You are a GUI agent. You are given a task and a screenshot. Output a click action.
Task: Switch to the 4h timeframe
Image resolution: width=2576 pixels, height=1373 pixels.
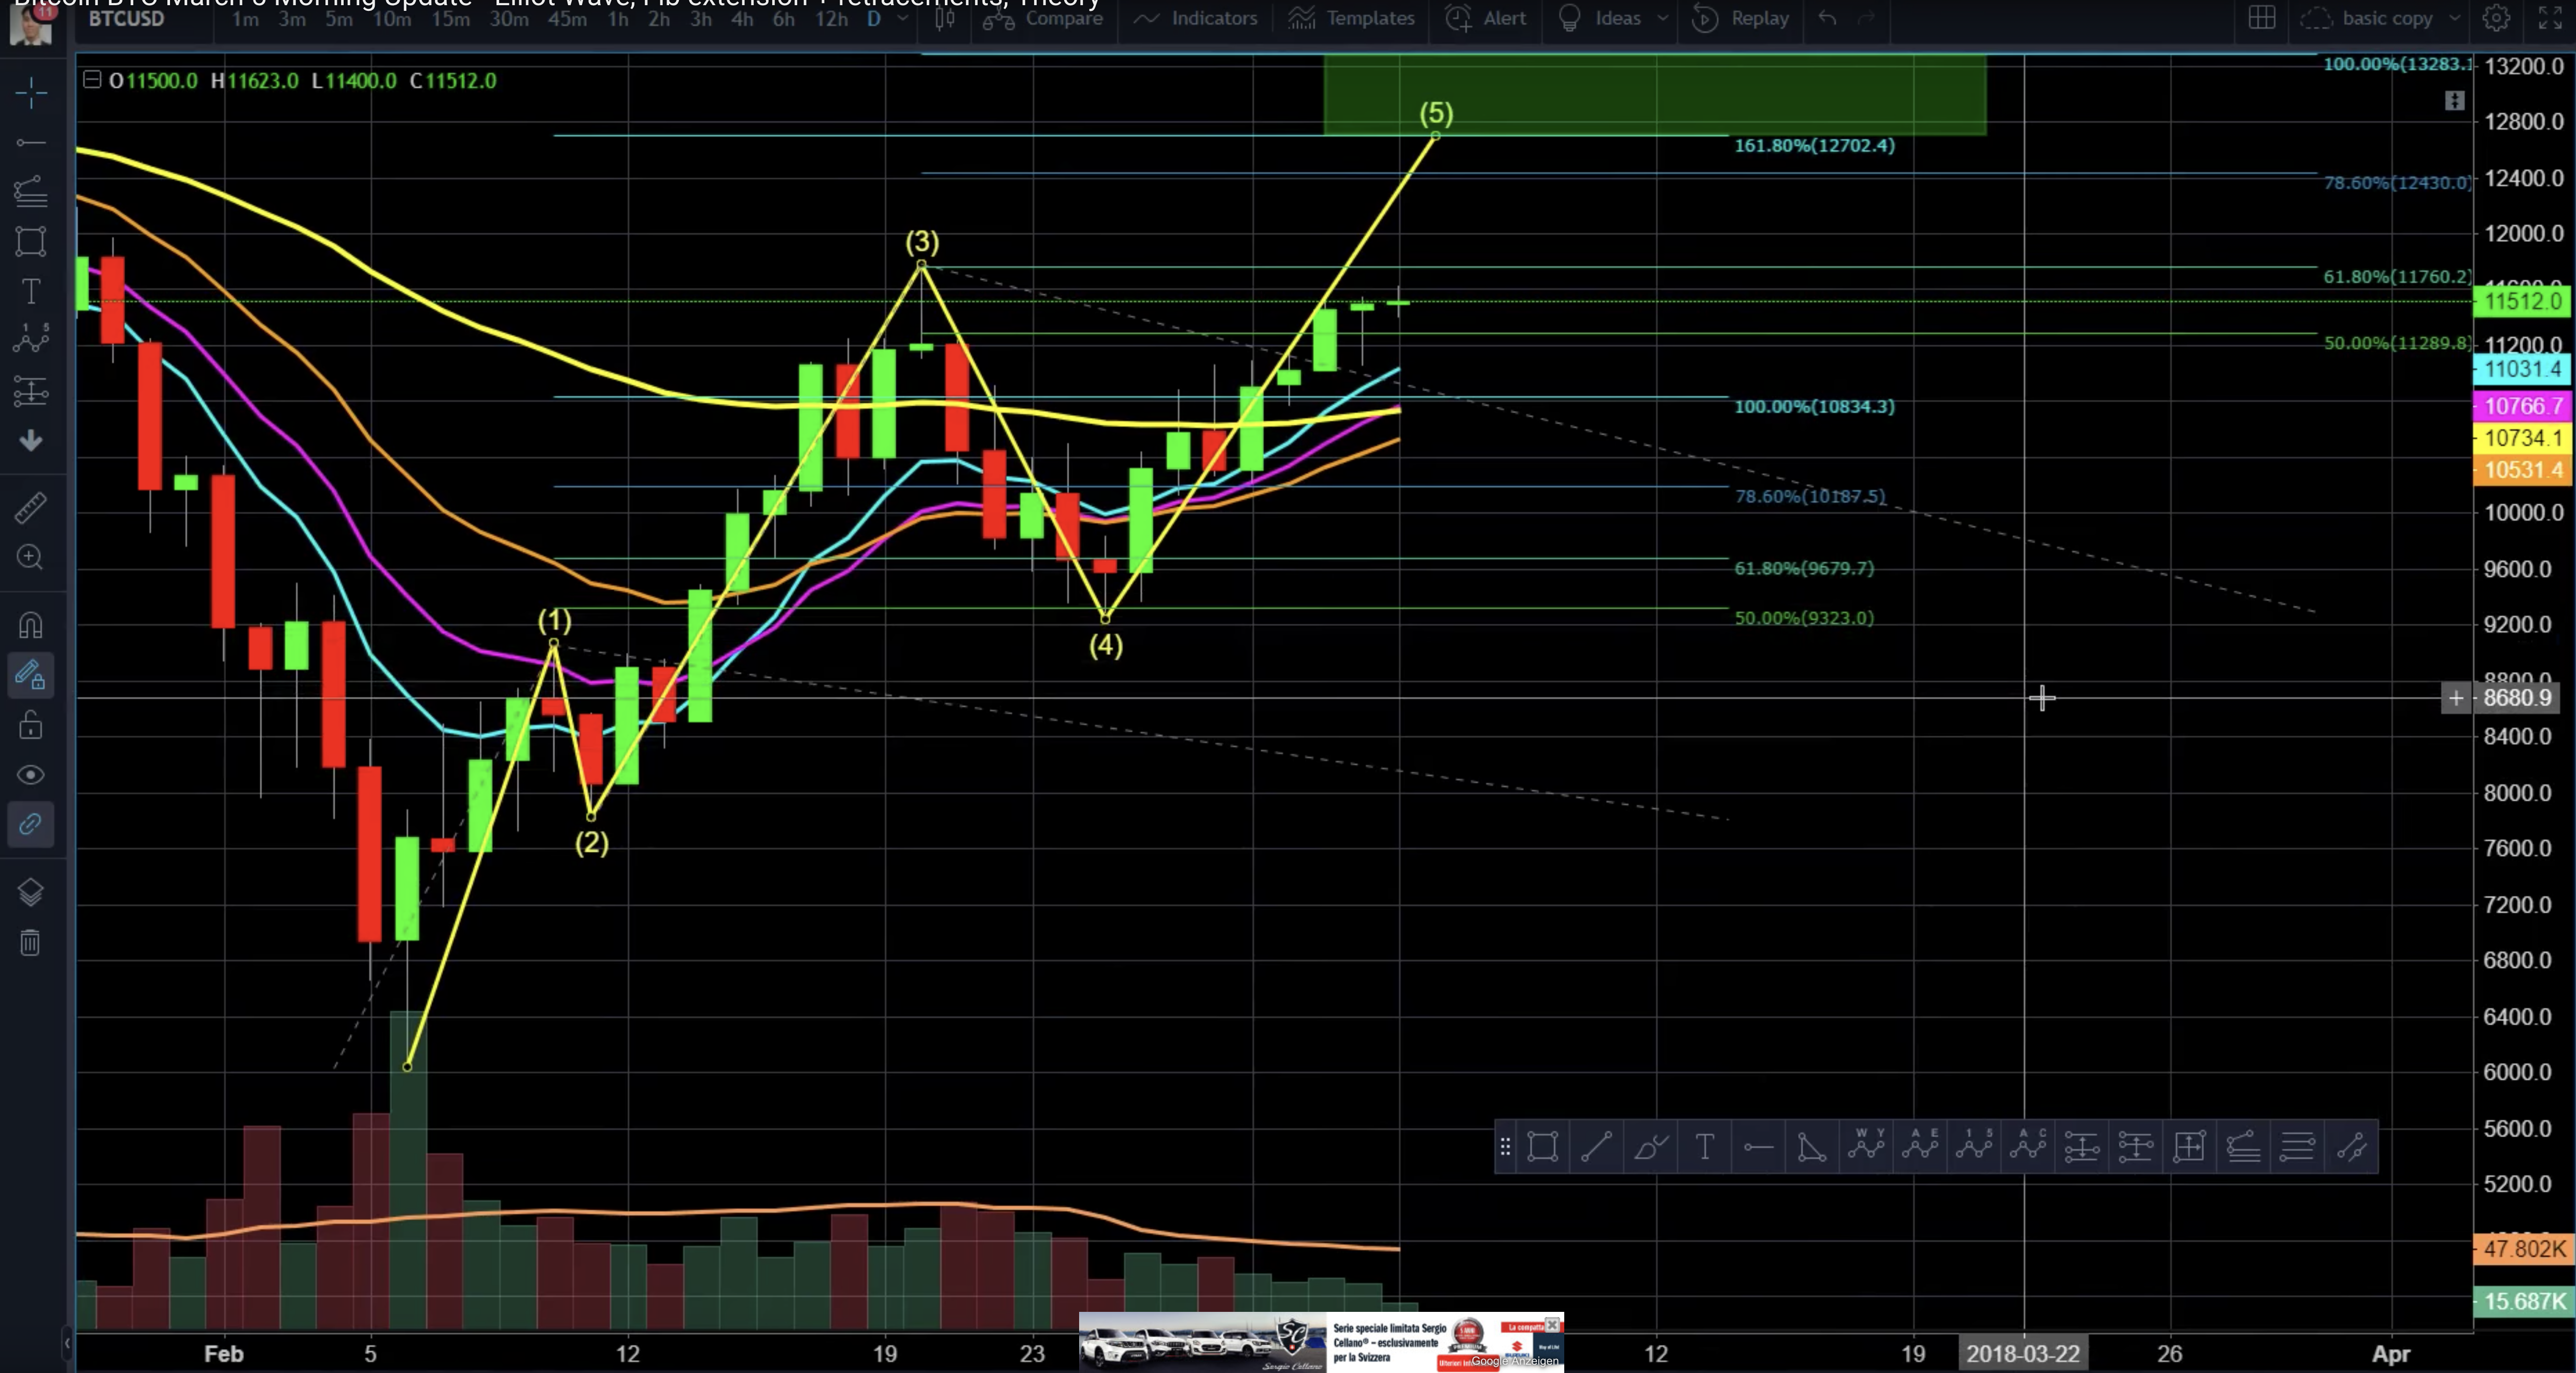click(x=741, y=18)
